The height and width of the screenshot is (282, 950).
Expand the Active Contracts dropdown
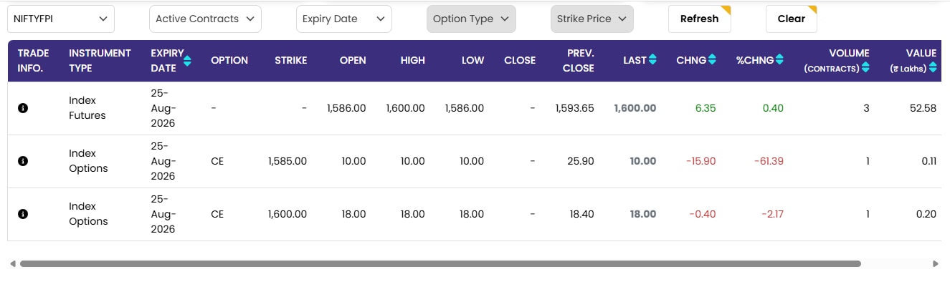205,19
